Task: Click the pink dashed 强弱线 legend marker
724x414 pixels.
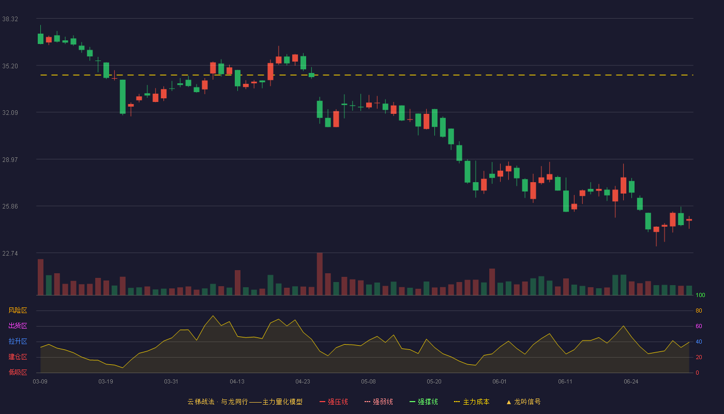Action: [367, 402]
